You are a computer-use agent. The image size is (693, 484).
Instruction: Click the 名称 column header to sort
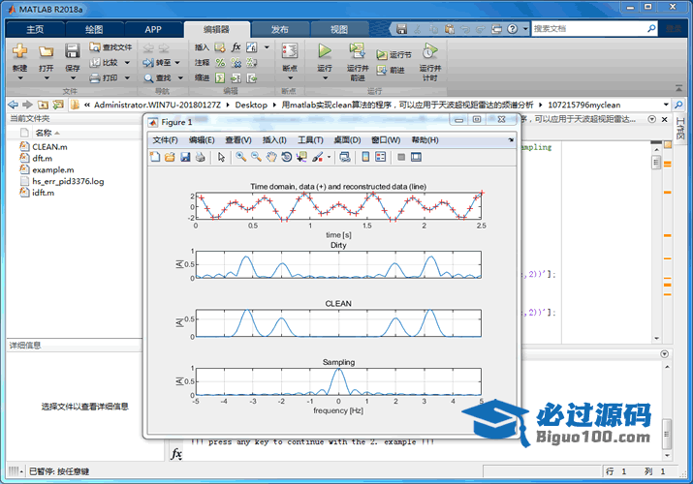[x=44, y=133]
